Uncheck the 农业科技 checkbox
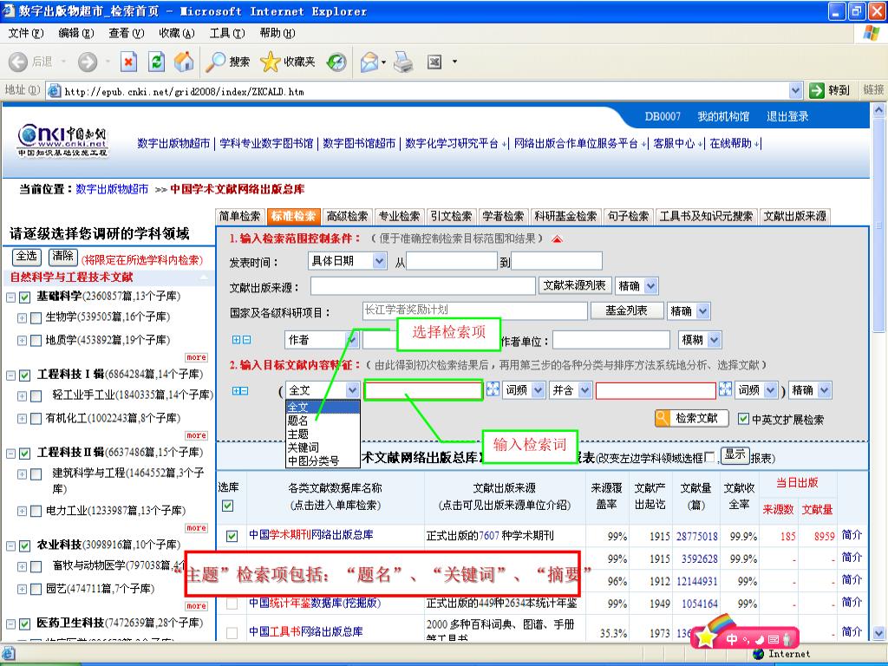Screen dimensions: 888x666 pyautogui.click(x=24, y=546)
